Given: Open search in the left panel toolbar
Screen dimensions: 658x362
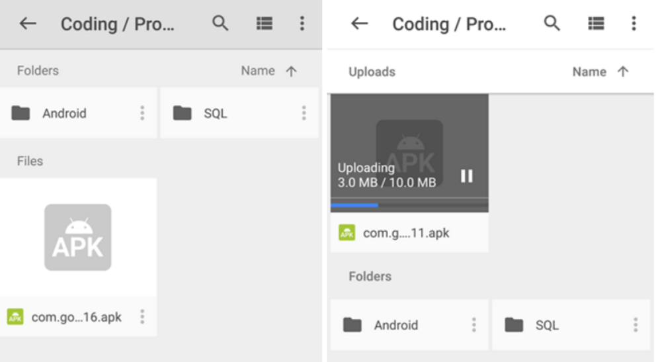Looking at the screenshot, I should click(220, 24).
